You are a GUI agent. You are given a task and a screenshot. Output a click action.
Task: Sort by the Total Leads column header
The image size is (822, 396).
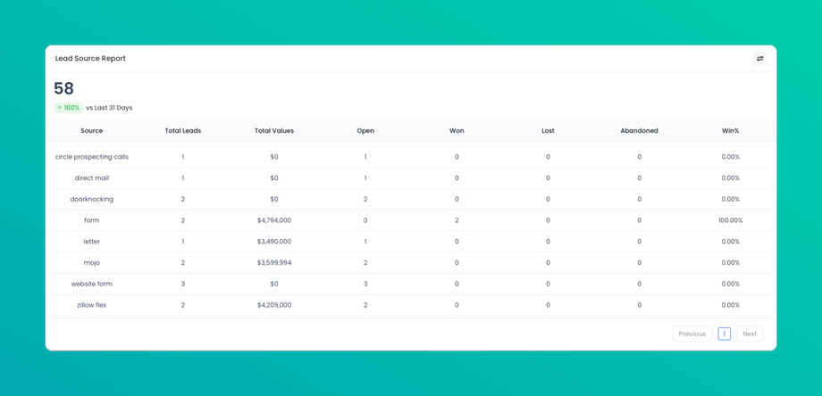[183, 131]
